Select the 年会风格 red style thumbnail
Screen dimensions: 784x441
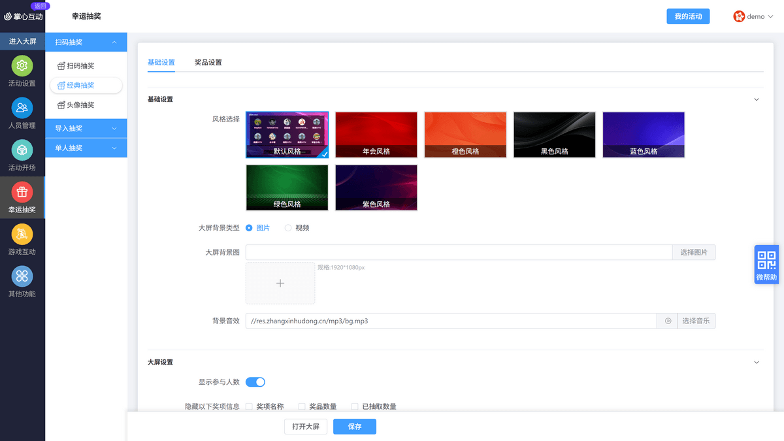point(376,135)
